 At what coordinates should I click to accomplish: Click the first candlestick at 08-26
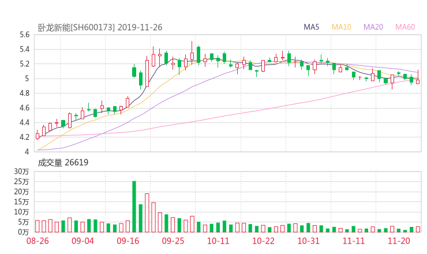coord(38,135)
